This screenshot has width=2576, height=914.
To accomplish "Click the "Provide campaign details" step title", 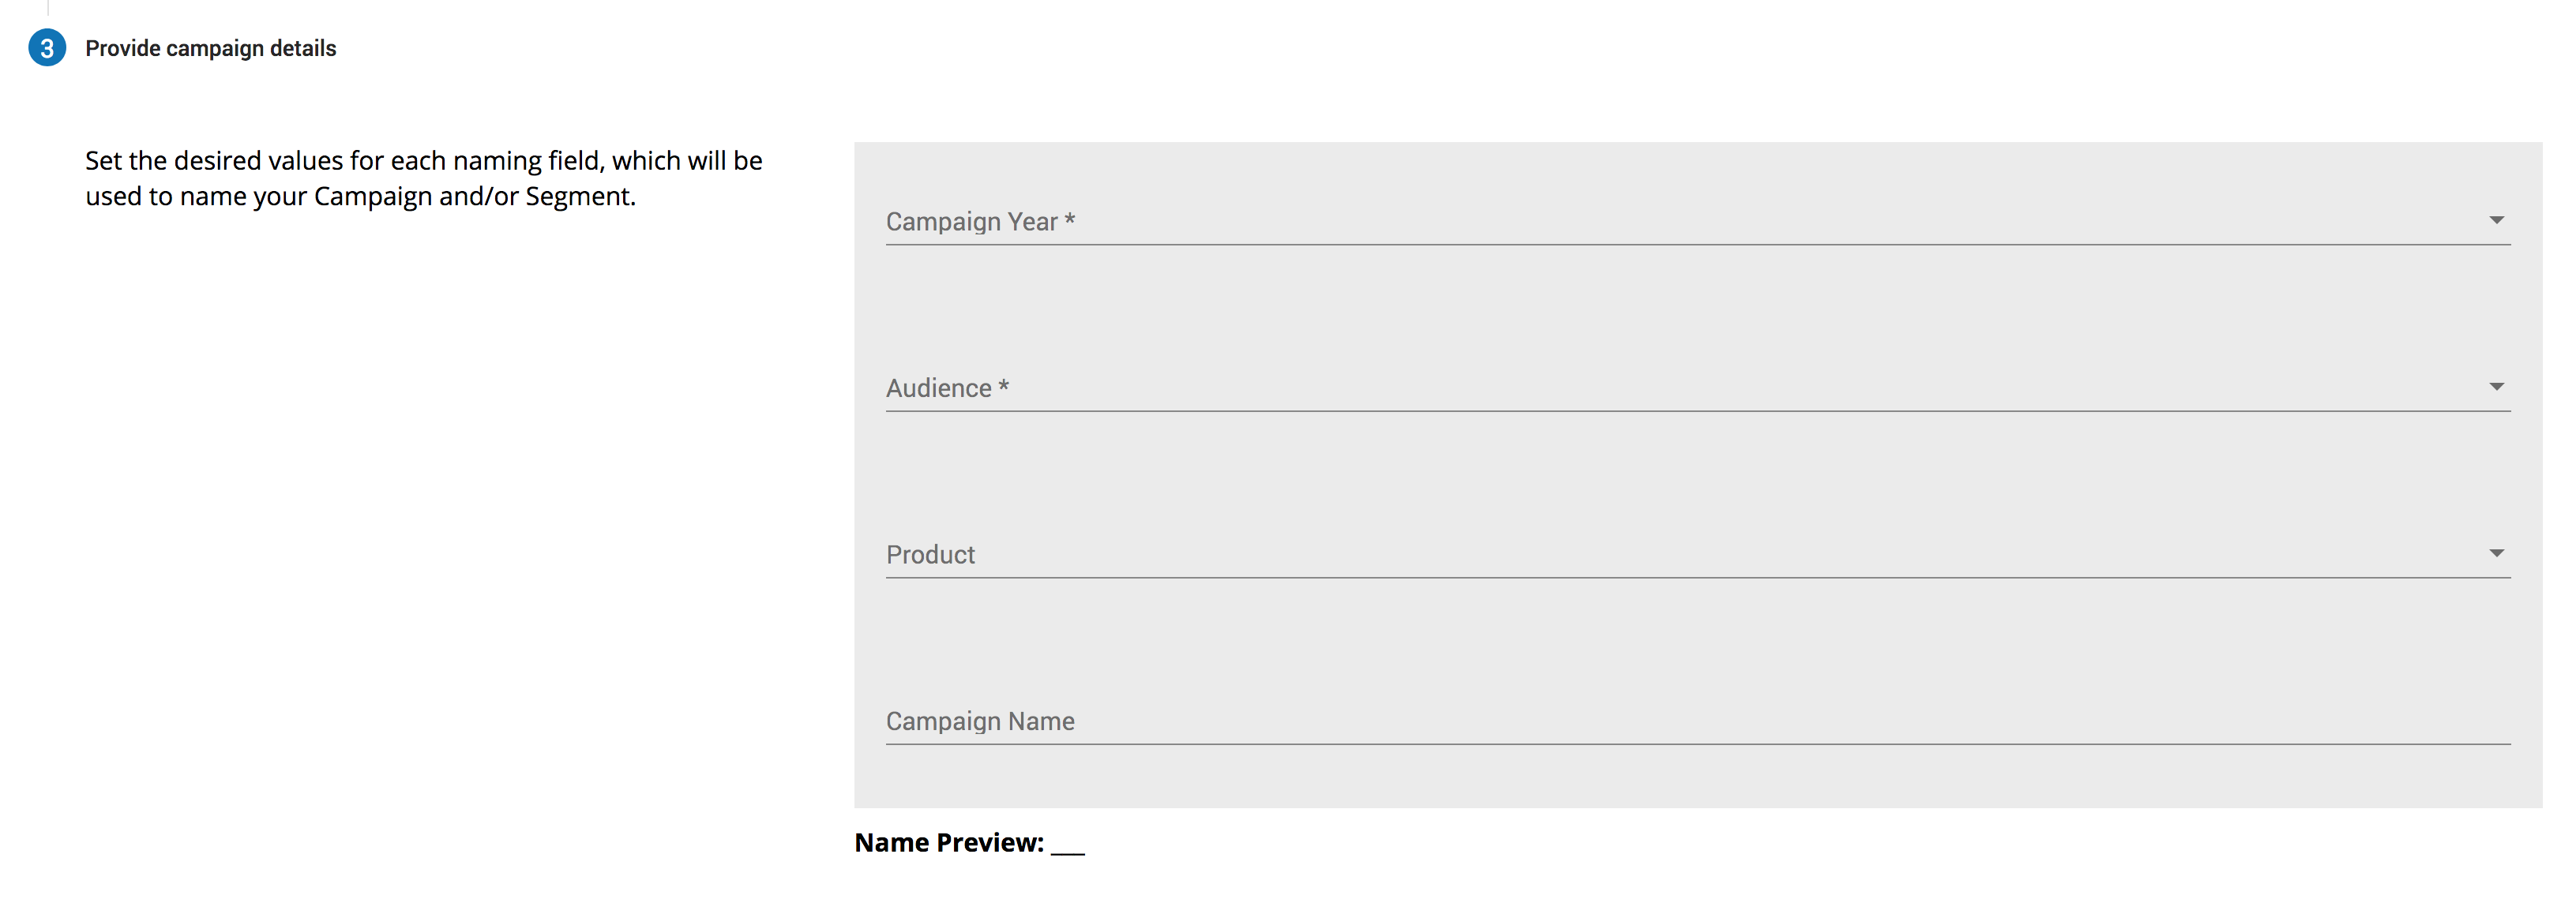I will [210, 48].
